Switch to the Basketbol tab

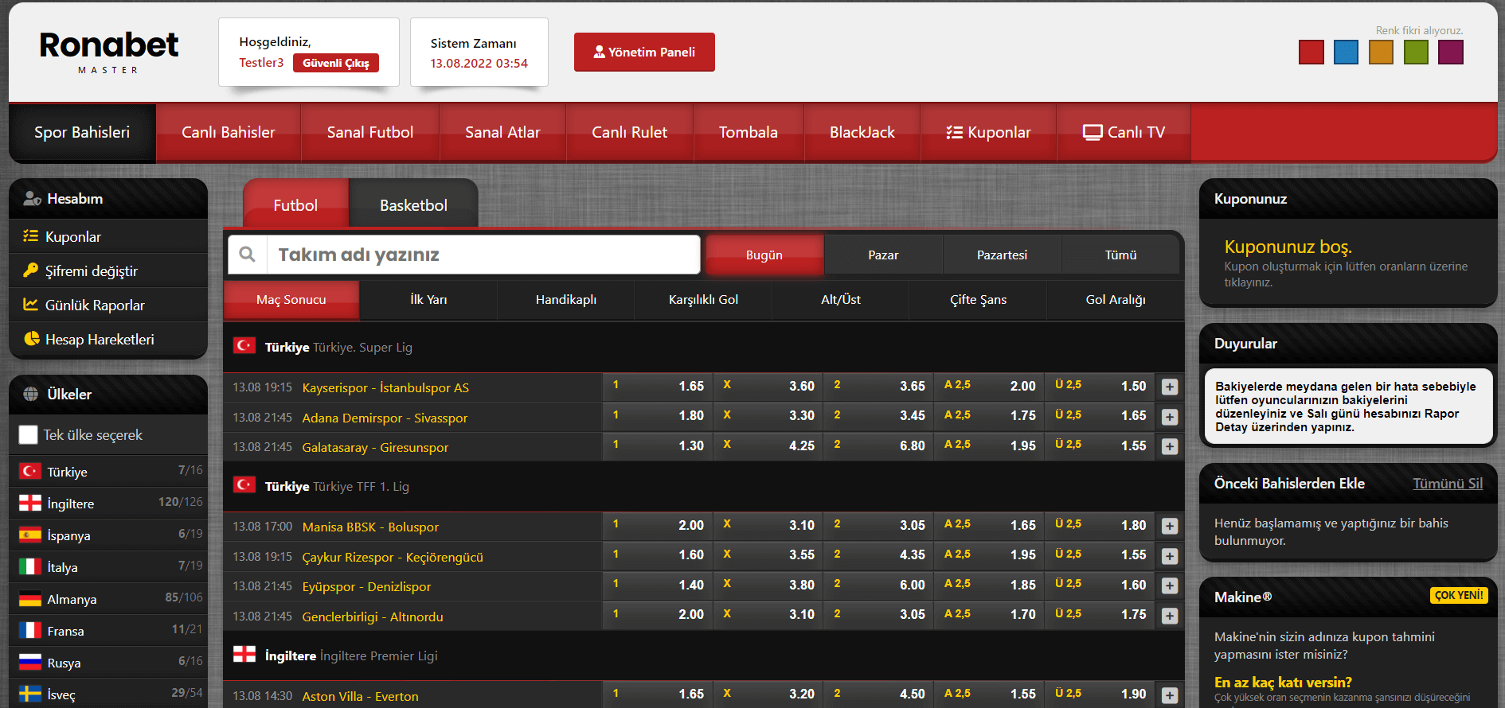[x=413, y=205]
